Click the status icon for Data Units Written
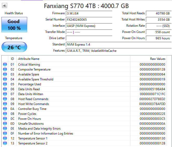Screen dimensions: 172x147 point(5,94)
